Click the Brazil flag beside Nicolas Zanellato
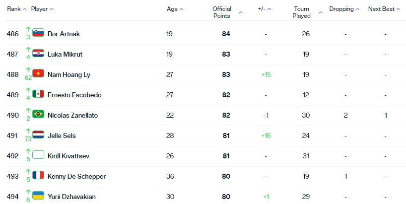406x204 pixels. pos(38,114)
